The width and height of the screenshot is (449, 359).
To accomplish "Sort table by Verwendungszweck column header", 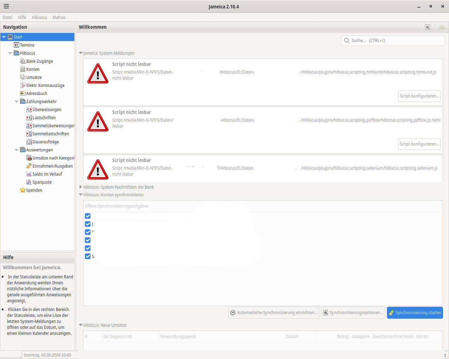I will (x=222, y=337).
